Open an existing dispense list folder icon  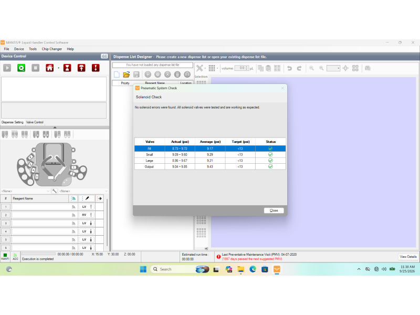pyautogui.click(x=127, y=75)
